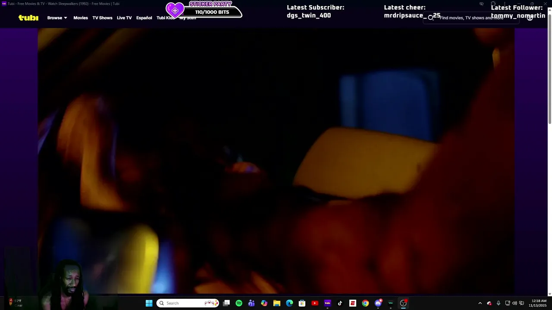Click the Tubi search field
552x310 pixels.
coord(472,18)
